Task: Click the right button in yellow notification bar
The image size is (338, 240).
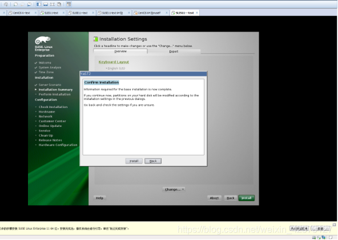Action: click(320, 229)
